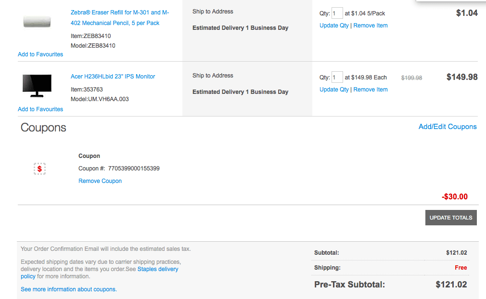Click the Acer monitor product thumbnail
Viewport: 486px width, 299px height.
[x=37, y=86]
